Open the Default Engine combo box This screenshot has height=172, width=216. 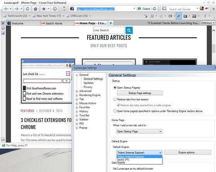click(139, 153)
